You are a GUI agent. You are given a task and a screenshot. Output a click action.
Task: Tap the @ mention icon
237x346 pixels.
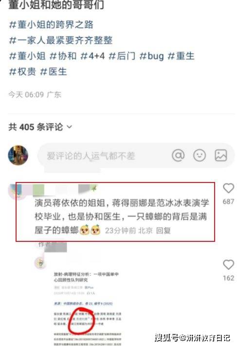click(x=178, y=155)
